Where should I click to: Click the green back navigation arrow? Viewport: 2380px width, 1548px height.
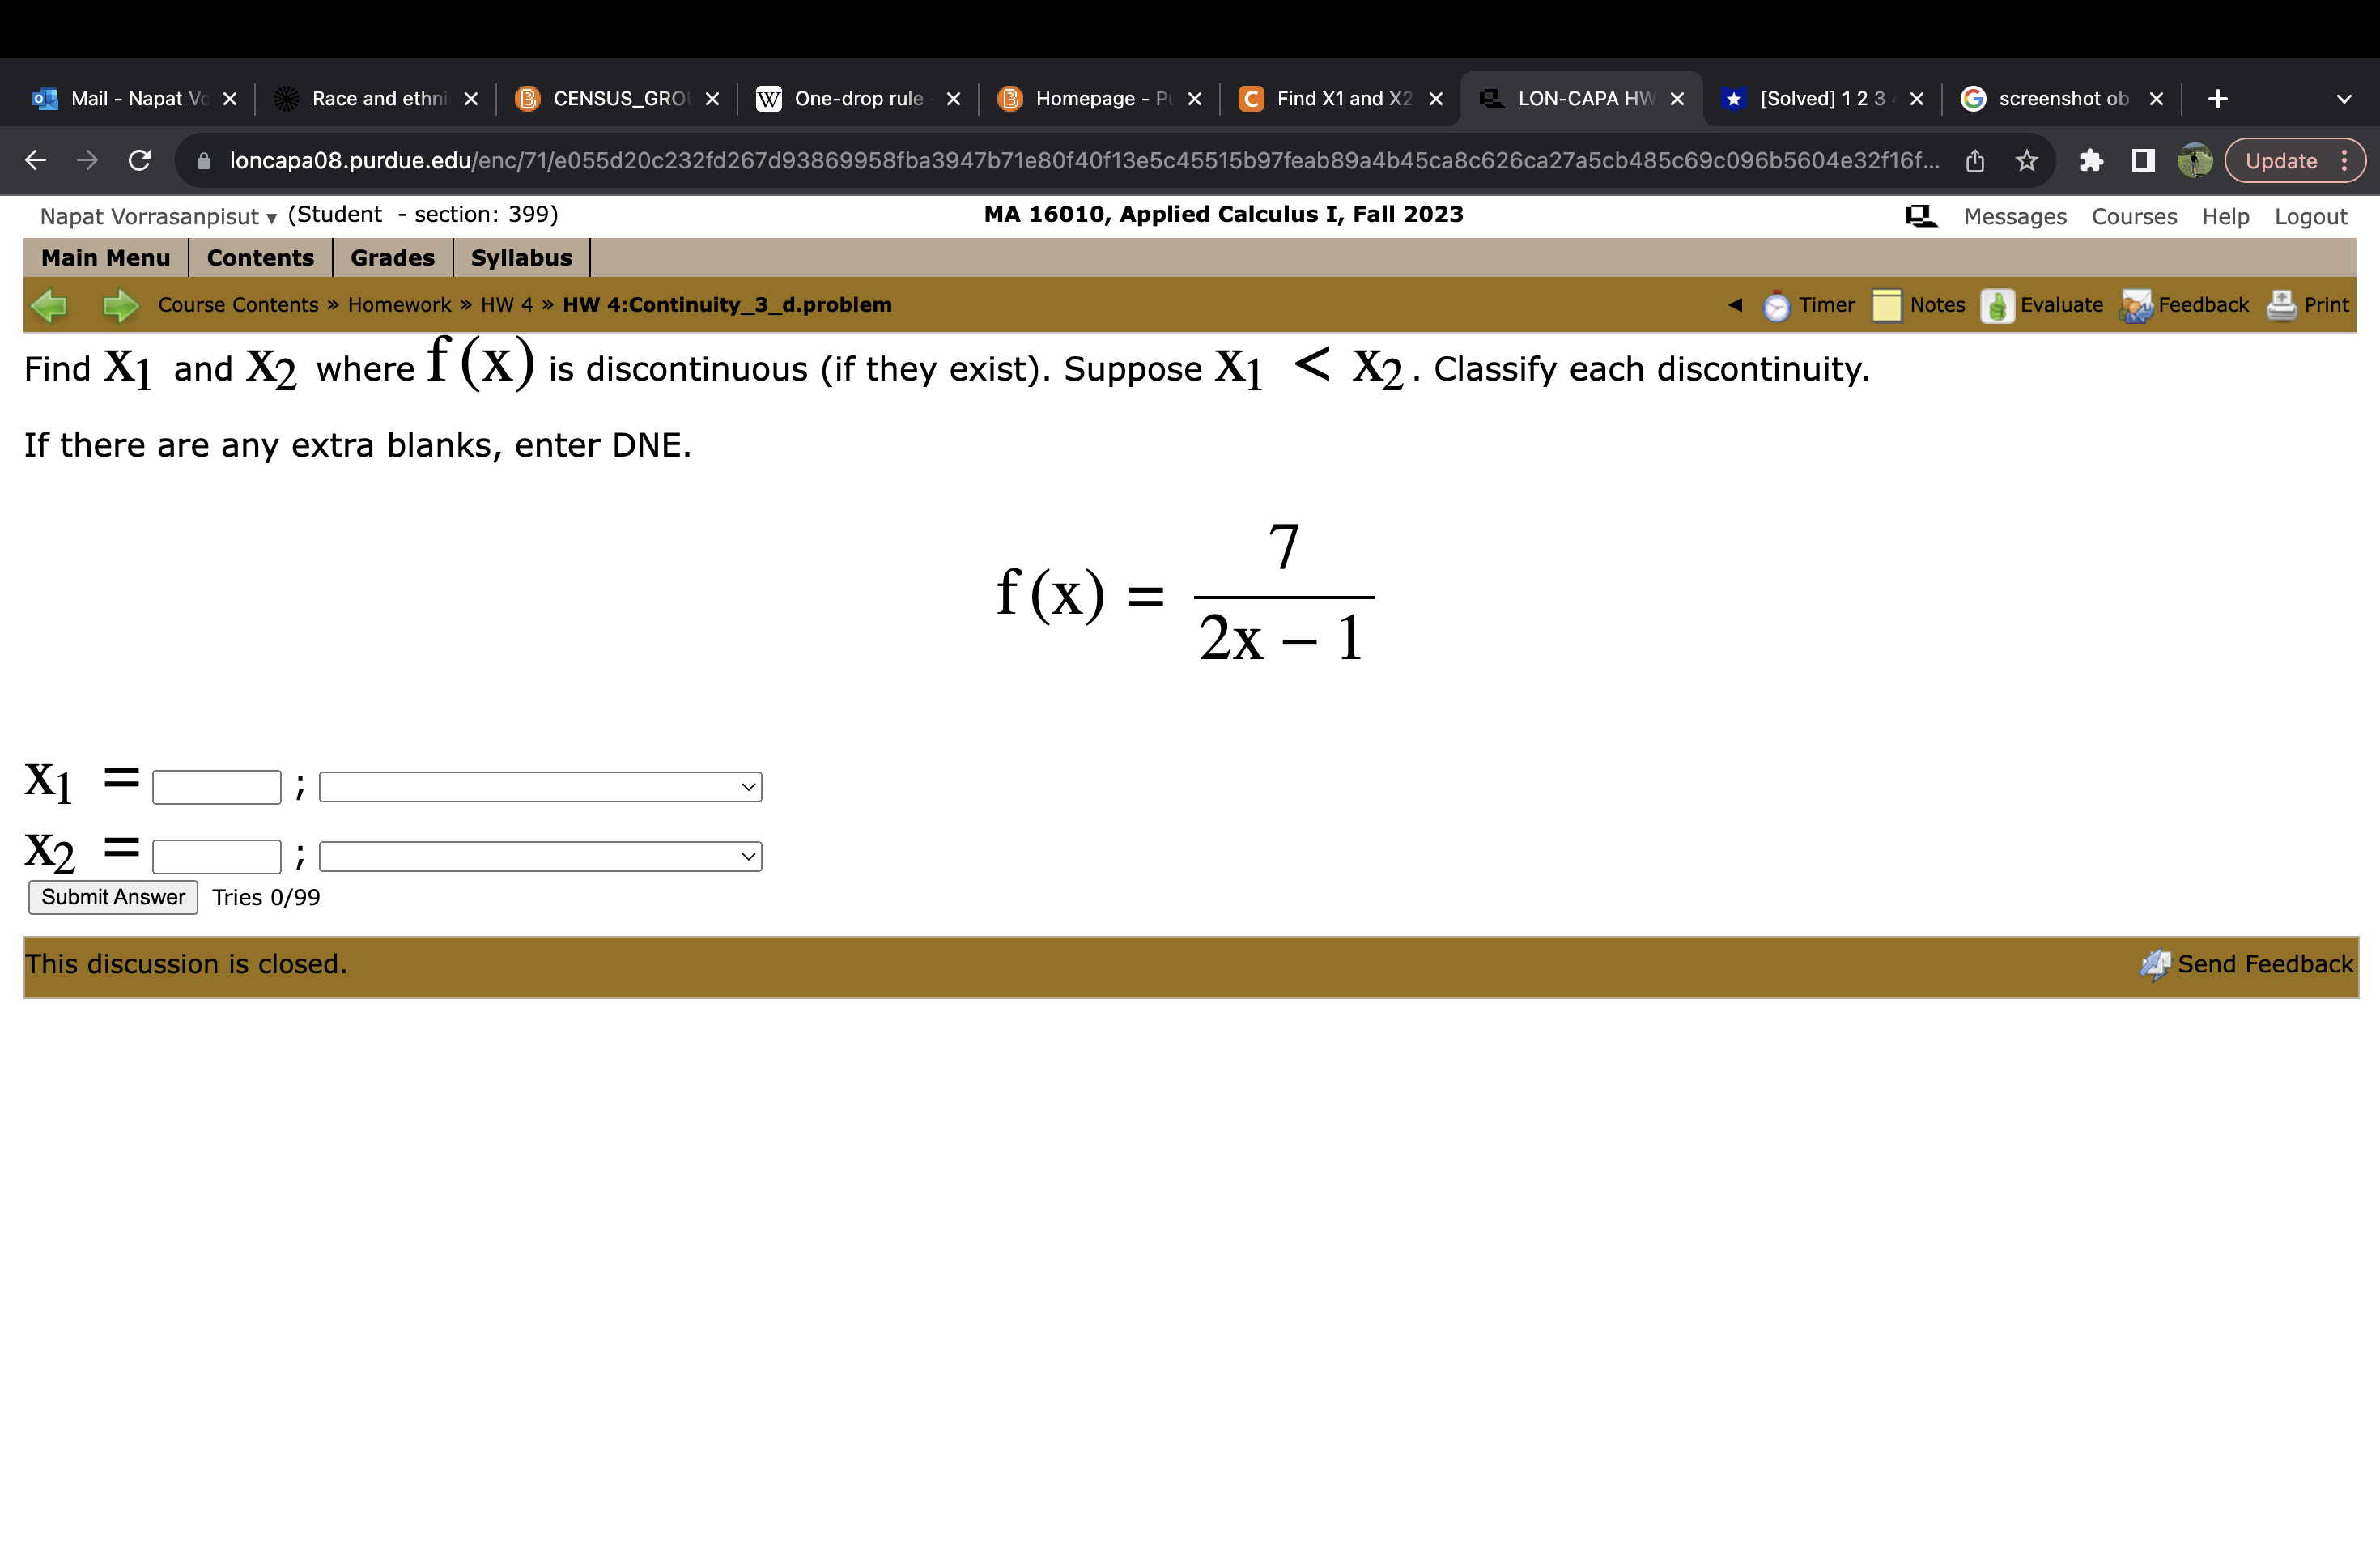[x=50, y=305]
